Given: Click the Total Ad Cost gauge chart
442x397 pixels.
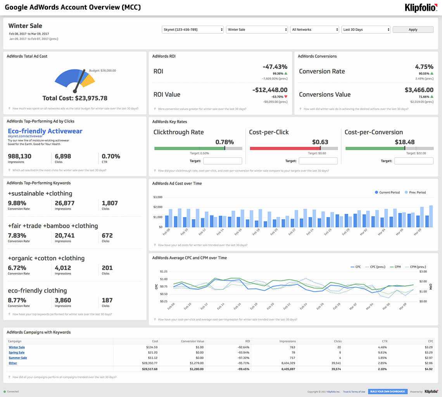Looking at the screenshot, I should tap(75, 80).
